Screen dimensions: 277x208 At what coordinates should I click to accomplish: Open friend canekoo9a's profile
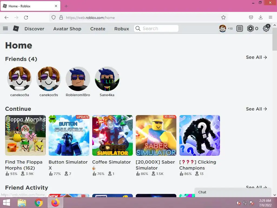(19, 79)
